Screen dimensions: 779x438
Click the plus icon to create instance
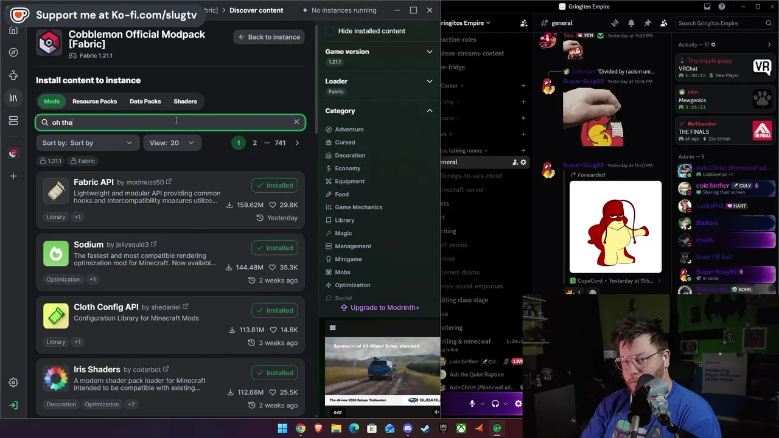[13, 176]
